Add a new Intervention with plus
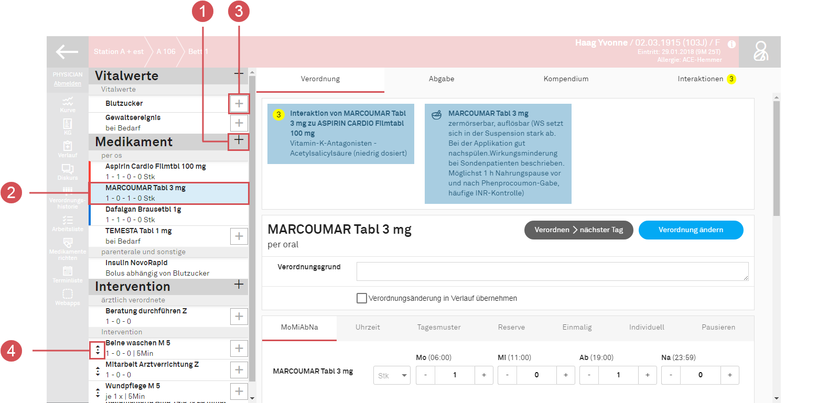The image size is (839, 403). tap(239, 285)
